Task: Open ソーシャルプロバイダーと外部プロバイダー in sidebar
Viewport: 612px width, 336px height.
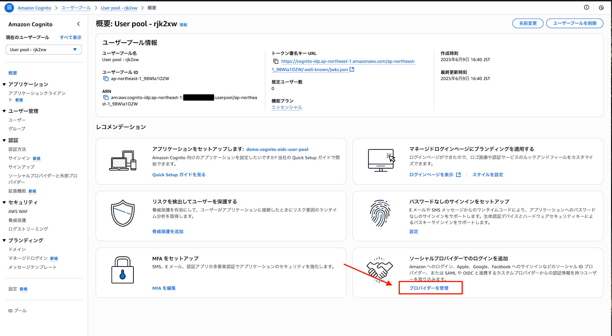Action: 43,179
